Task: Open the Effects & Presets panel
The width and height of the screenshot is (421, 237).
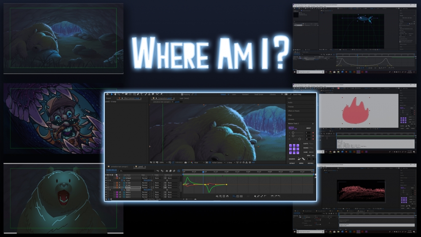Action: pyautogui.click(x=294, y=111)
